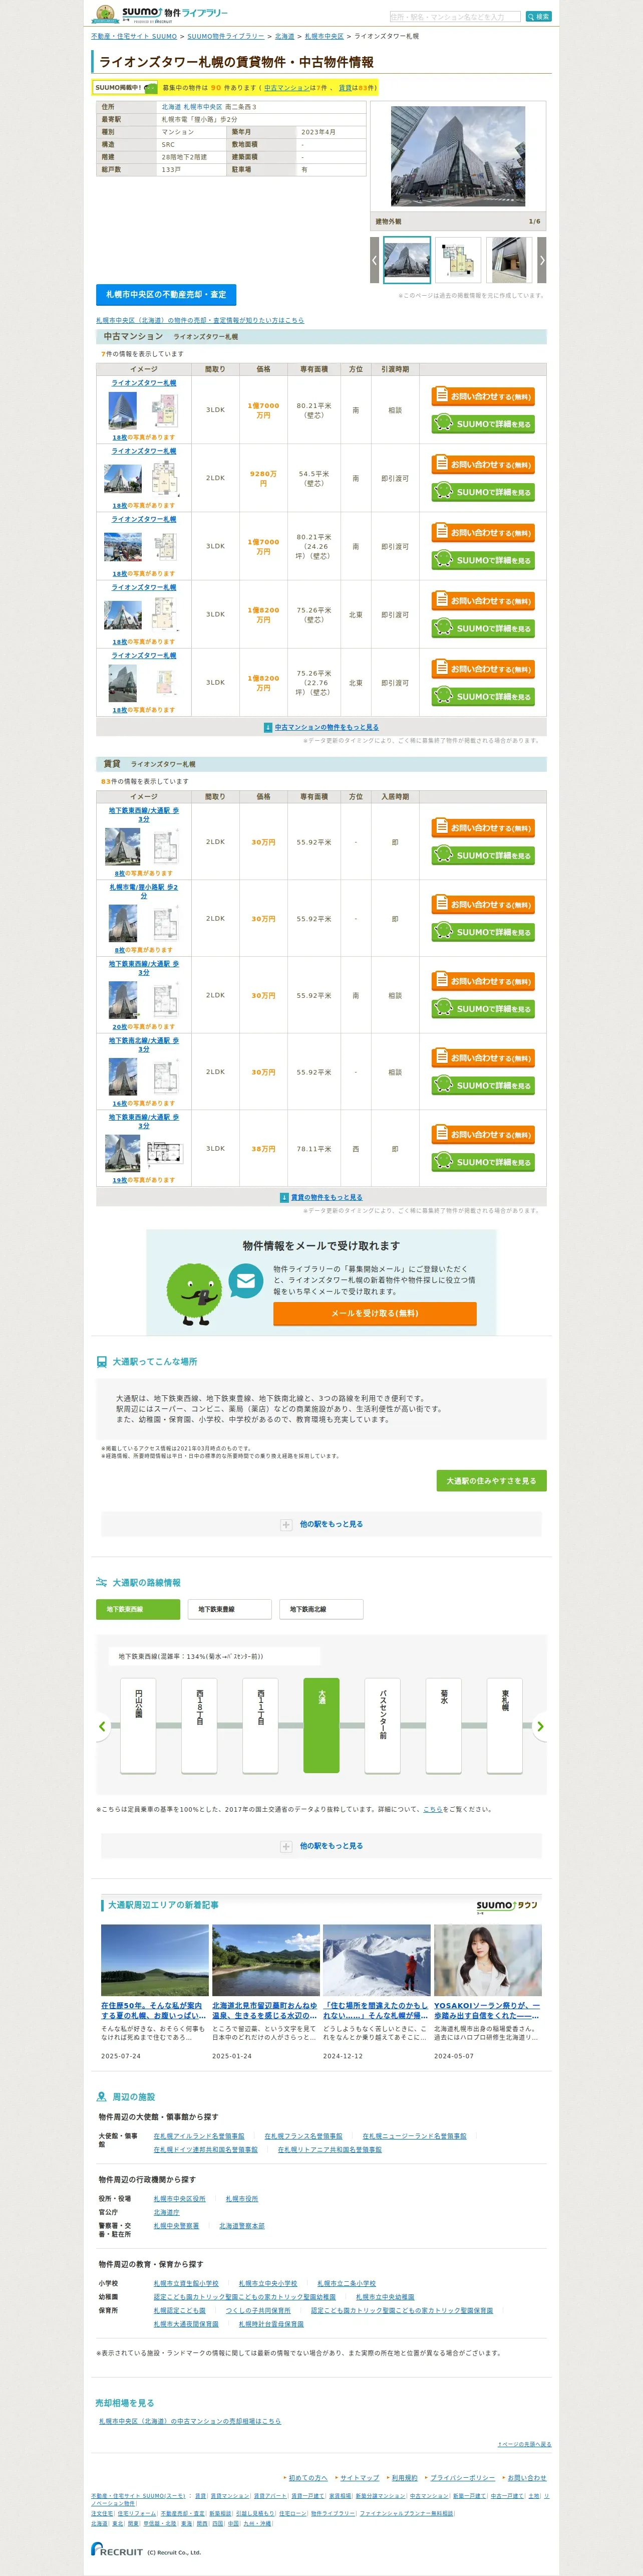Open the 19枚 photo link in the 38万円 rental row
The width and height of the screenshot is (643, 2576).
tap(120, 1180)
